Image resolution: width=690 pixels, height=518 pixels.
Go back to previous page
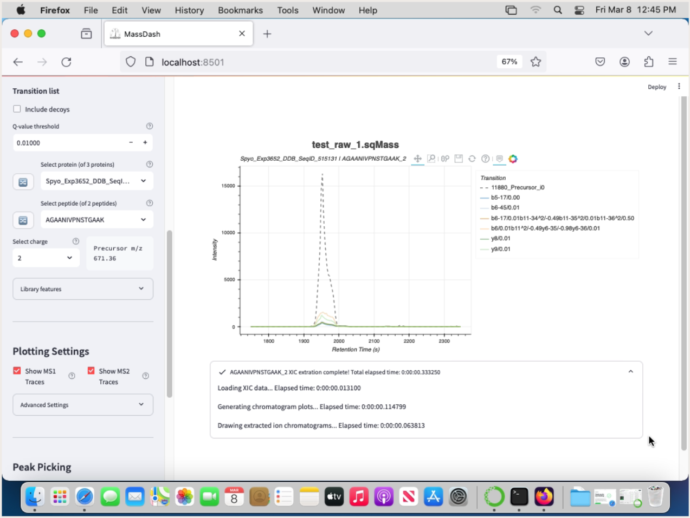(x=18, y=62)
